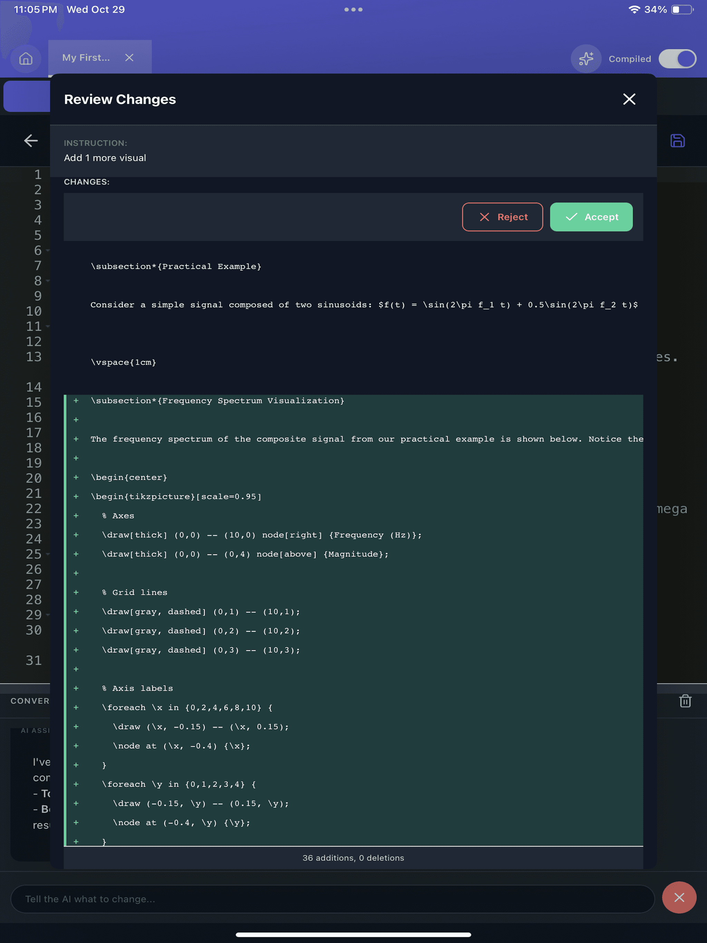This screenshot has height=943, width=707.
Task: Open the Conversation tab on the left
Action: pos(29,700)
